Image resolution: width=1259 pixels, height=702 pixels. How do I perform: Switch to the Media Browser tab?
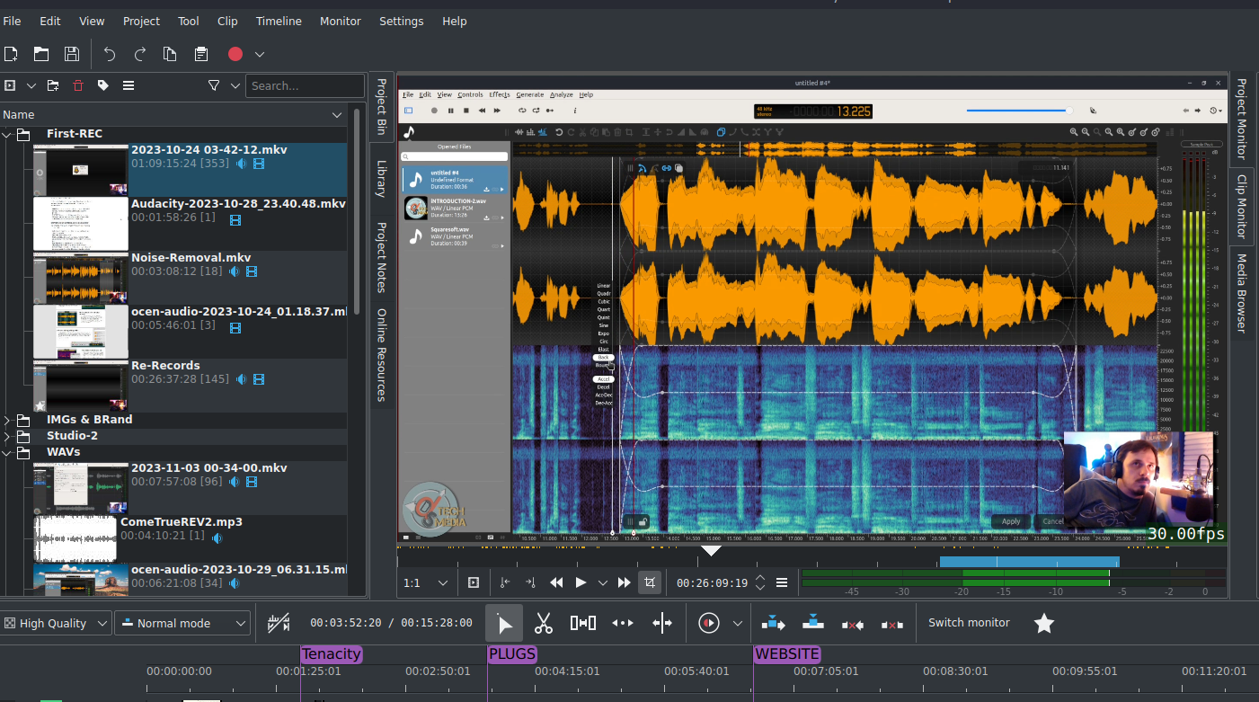pyautogui.click(x=1242, y=294)
